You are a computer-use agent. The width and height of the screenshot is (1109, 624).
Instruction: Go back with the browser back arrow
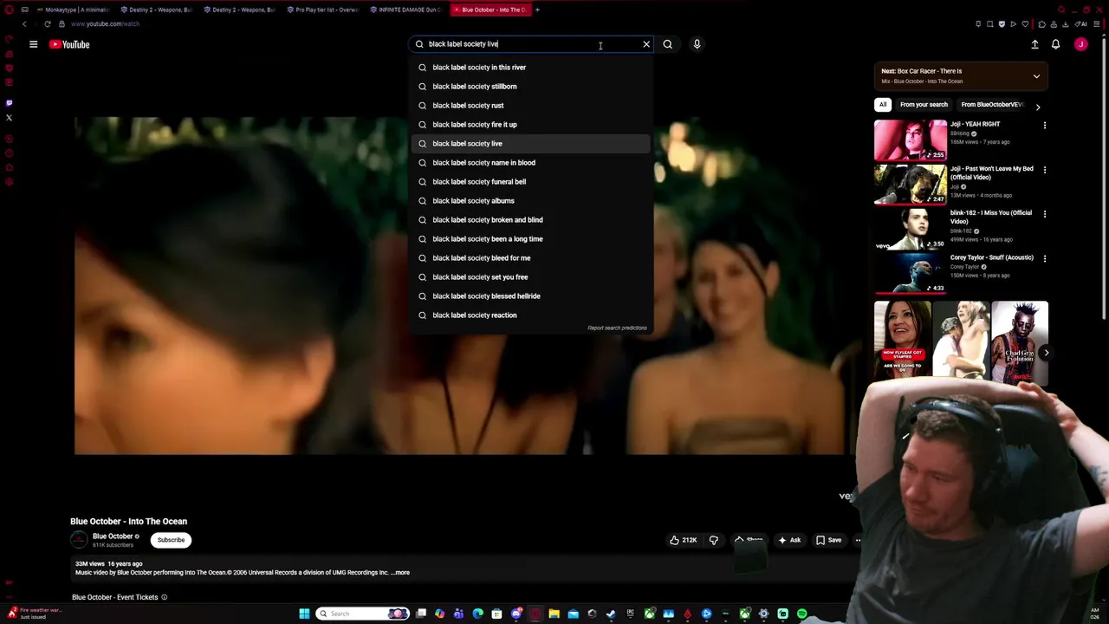(24, 24)
